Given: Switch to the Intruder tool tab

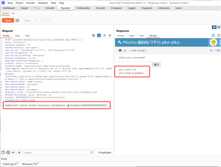Looking at the screenshot, I should pos(50,8).
